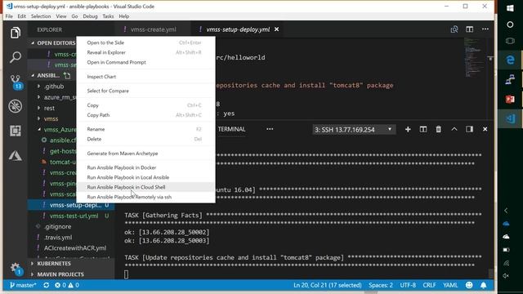The image size is (523, 294).
Task: Close the terminal panel
Action: [485, 129]
